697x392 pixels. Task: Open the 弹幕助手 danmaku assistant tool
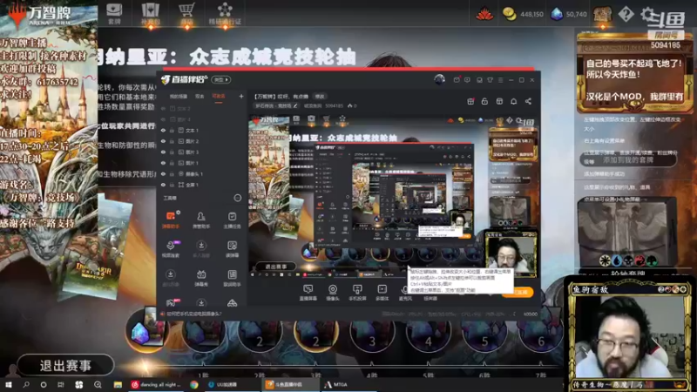(x=170, y=220)
